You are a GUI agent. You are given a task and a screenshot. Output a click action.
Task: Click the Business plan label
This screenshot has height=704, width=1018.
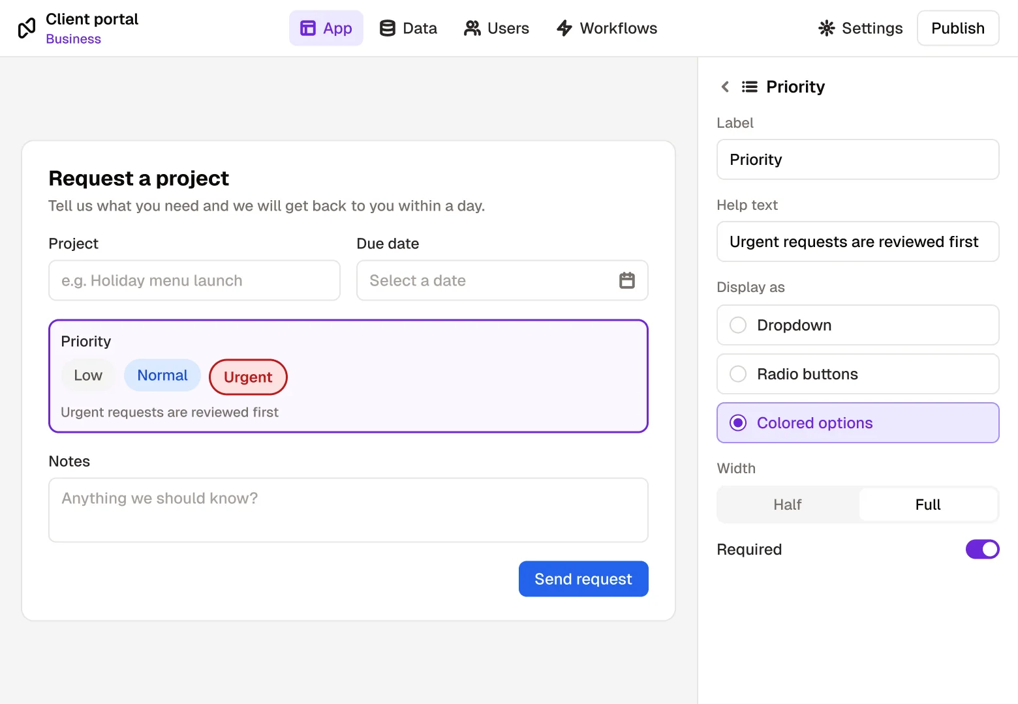click(74, 39)
